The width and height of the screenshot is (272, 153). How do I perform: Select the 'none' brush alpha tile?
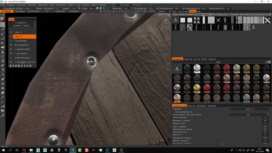click(176, 20)
